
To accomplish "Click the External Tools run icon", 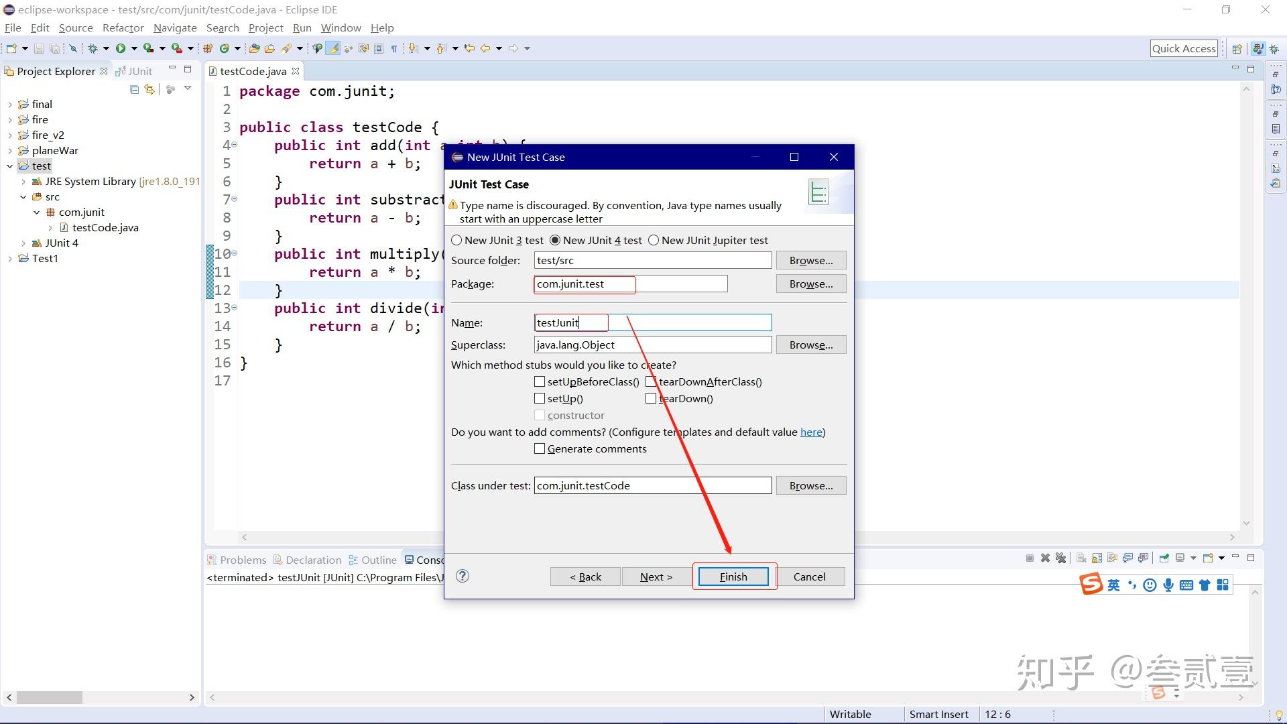I will tap(177, 48).
